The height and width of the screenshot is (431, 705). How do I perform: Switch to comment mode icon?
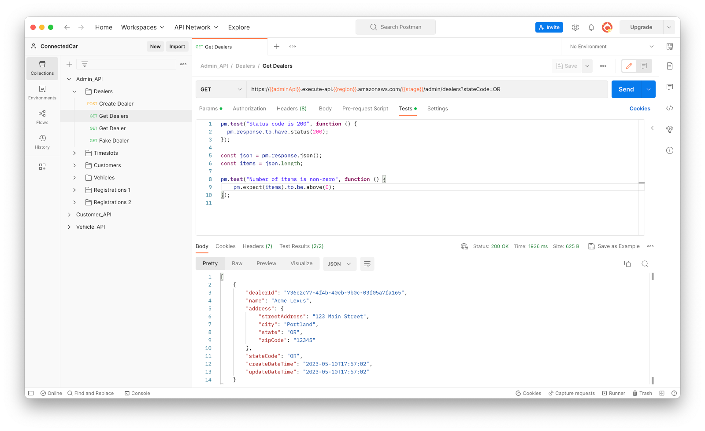tap(644, 66)
